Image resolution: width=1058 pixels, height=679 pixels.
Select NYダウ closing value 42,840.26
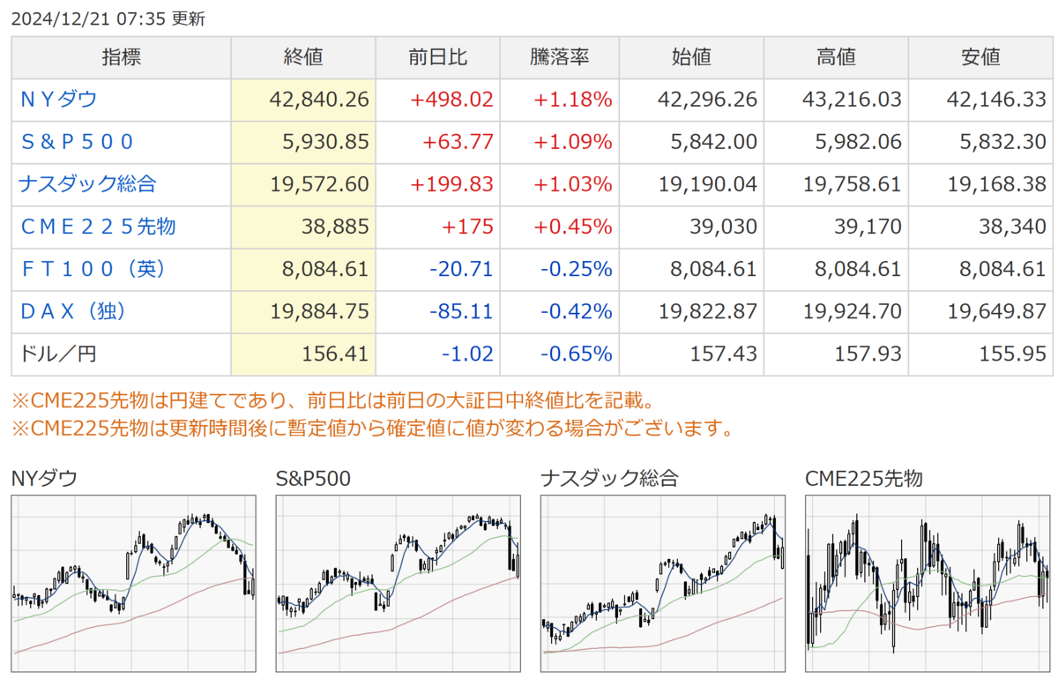coord(318,100)
